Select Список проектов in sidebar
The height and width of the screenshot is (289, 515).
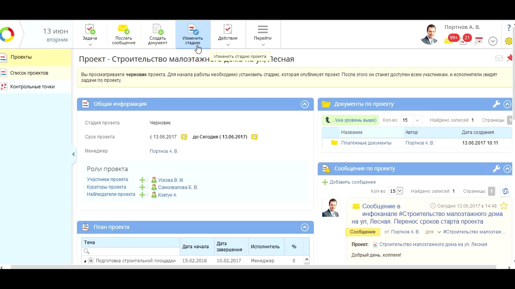(36, 73)
